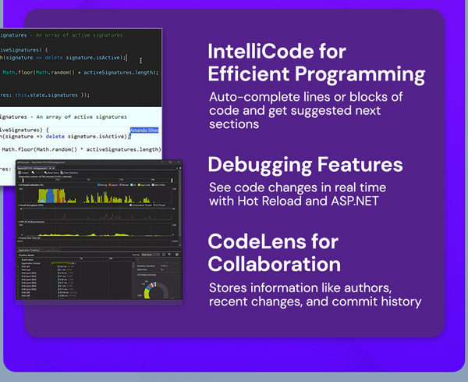The width and height of the screenshot is (468, 382).
Task: Open the settings gear in Timeline details
Action: (x=177, y=255)
